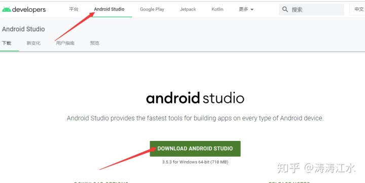Select the 下载 sub-tab

coord(7,43)
